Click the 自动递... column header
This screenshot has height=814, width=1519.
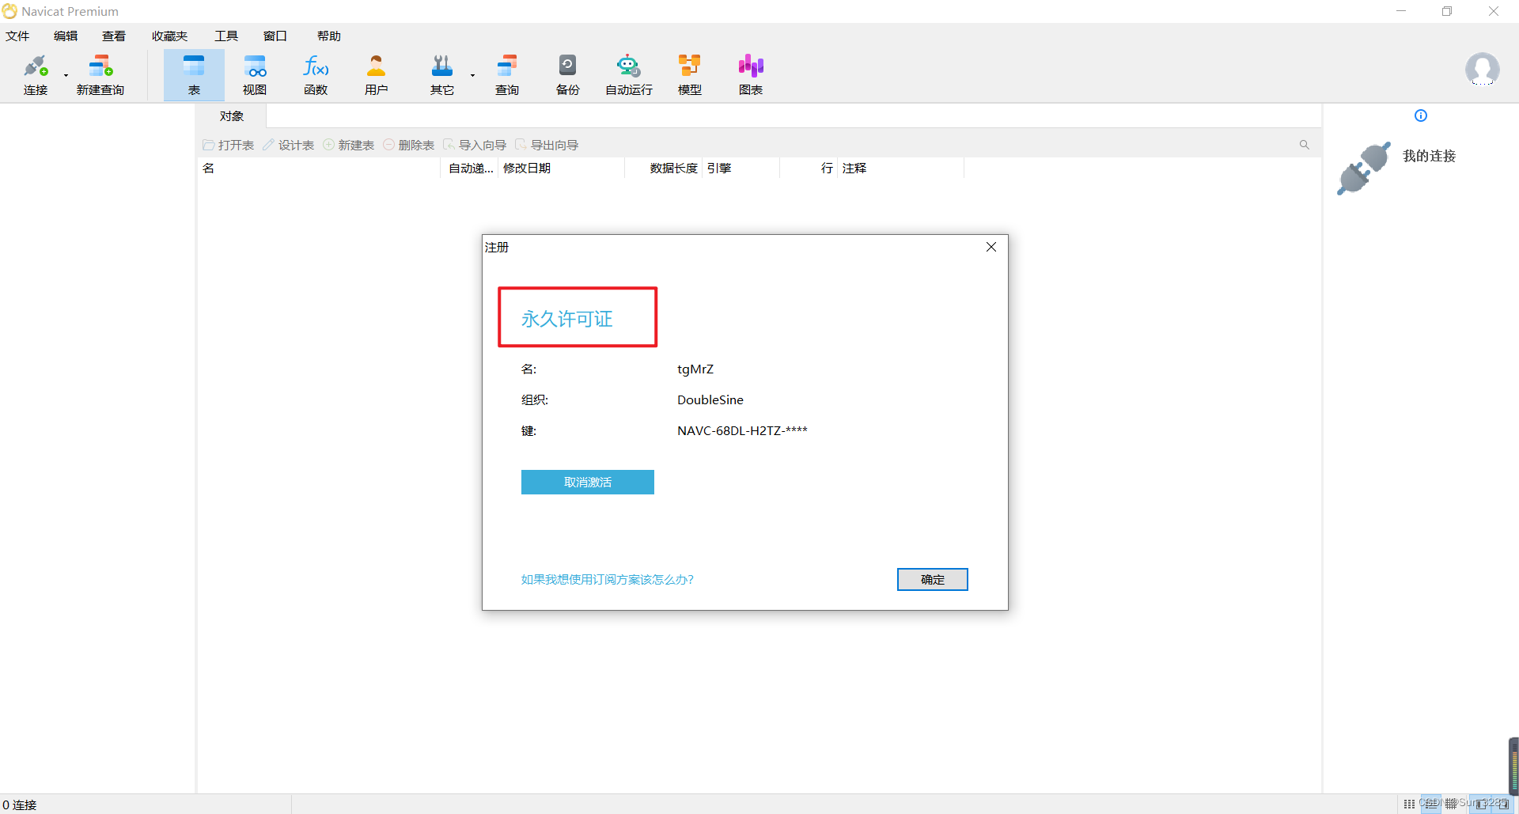point(470,168)
